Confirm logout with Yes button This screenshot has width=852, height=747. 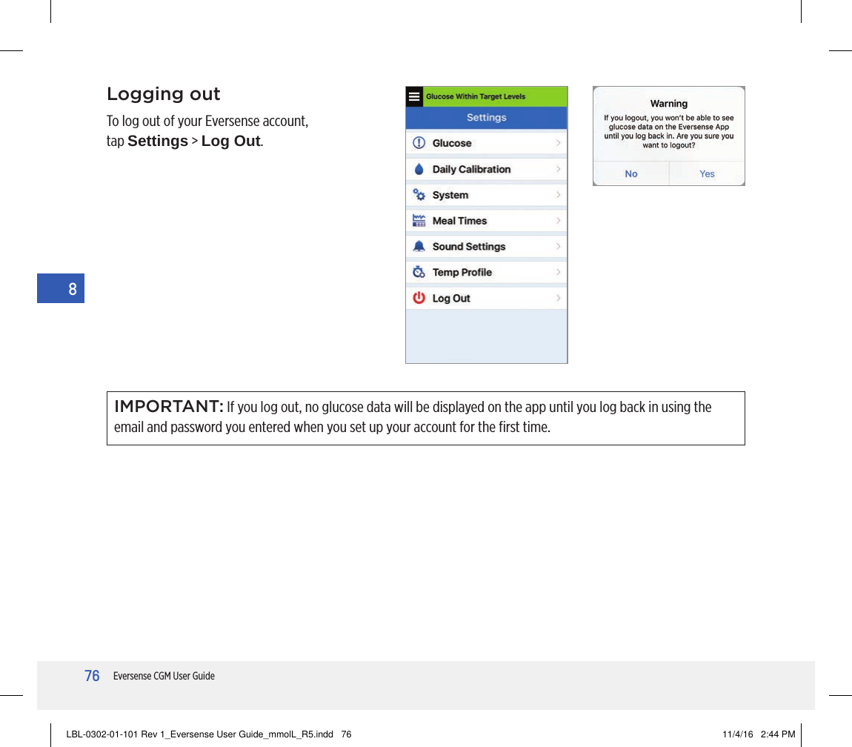click(707, 173)
